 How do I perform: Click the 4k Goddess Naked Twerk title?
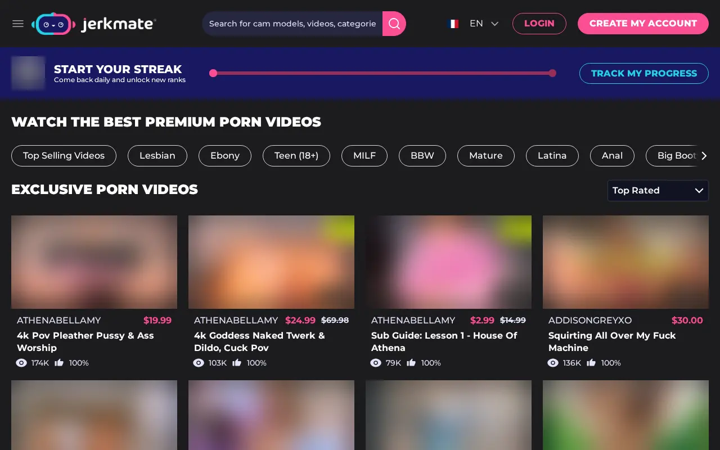click(259, 341)
